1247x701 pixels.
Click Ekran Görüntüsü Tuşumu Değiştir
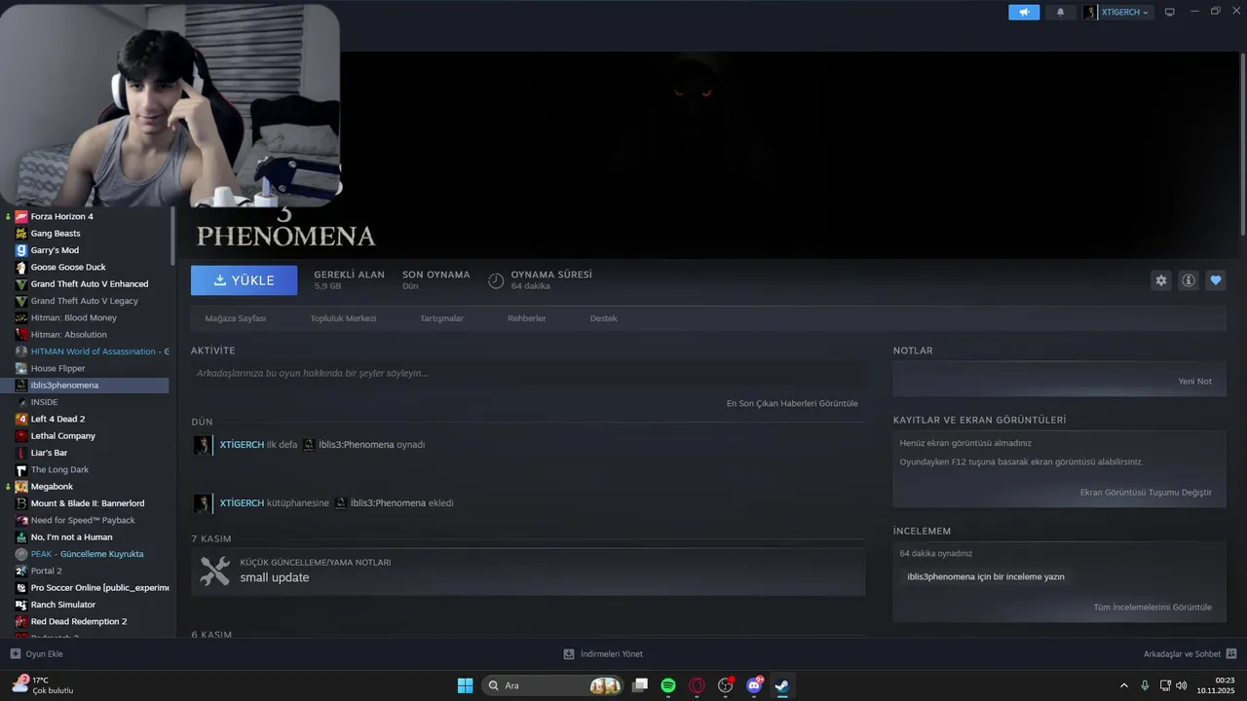pyautogui.click(x=1147, y=493)
